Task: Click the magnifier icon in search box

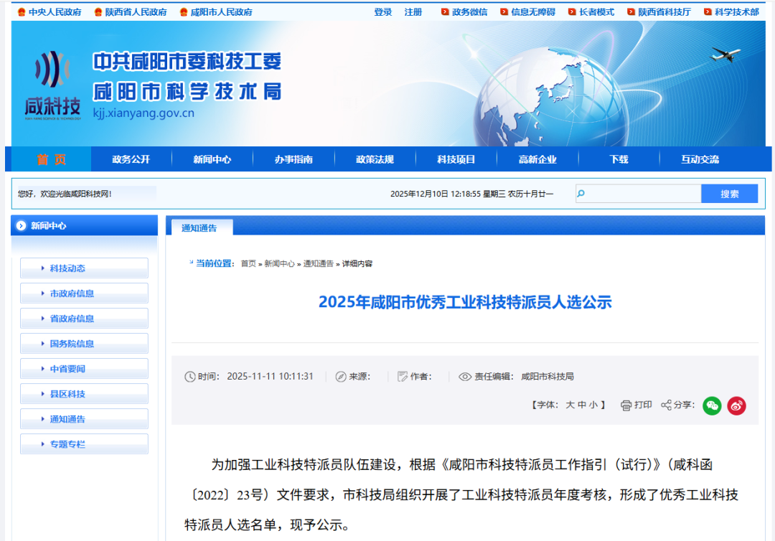Action: [x=581, y=193]
